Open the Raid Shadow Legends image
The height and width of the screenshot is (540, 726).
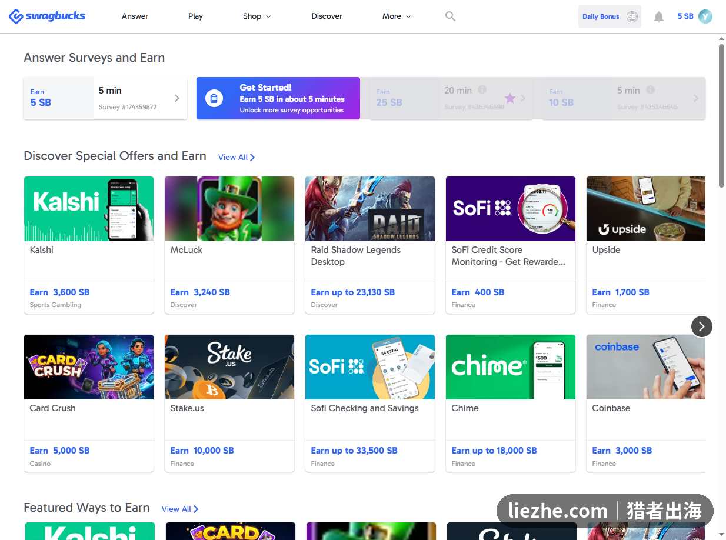tap(370, 209)
